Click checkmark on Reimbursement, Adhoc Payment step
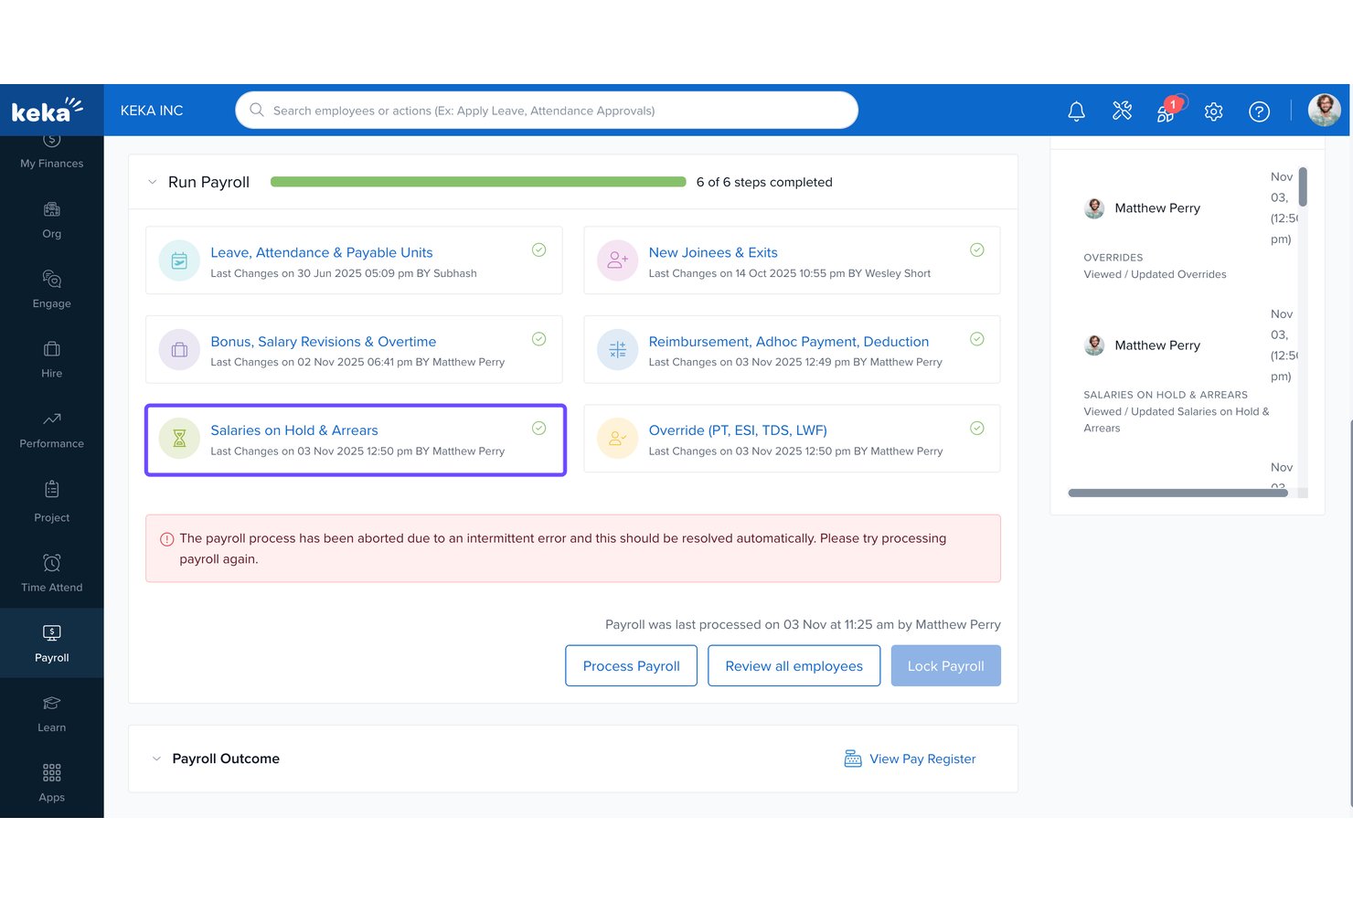 pyautogui.click(x=977, y=339)
